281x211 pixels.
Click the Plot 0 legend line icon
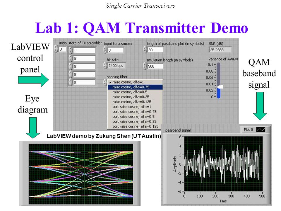(x=261, y=130)
